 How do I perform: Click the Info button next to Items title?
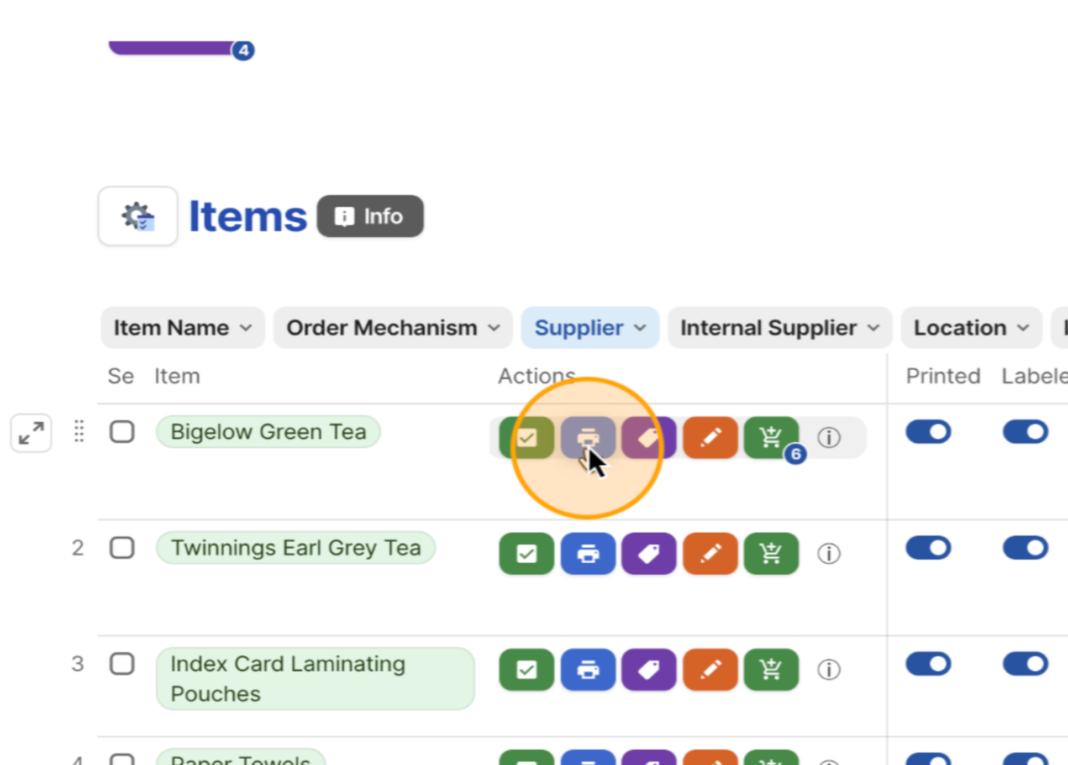click(x=370, y=216)
